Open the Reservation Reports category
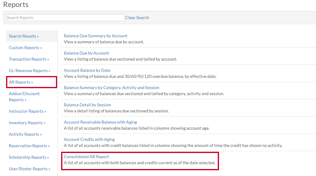This screenshot has width=316, height=176. click(29, 146)
